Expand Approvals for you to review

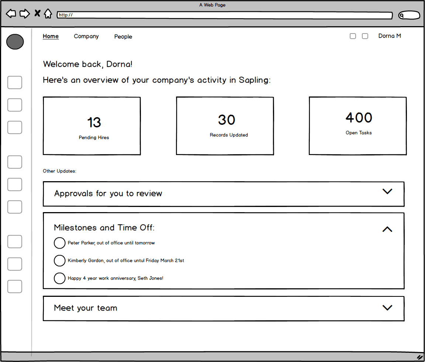tap(387, 191)
